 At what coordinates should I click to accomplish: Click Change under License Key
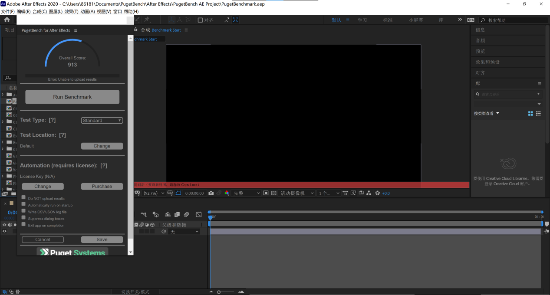pyautogui.click(x=43, y=187)
